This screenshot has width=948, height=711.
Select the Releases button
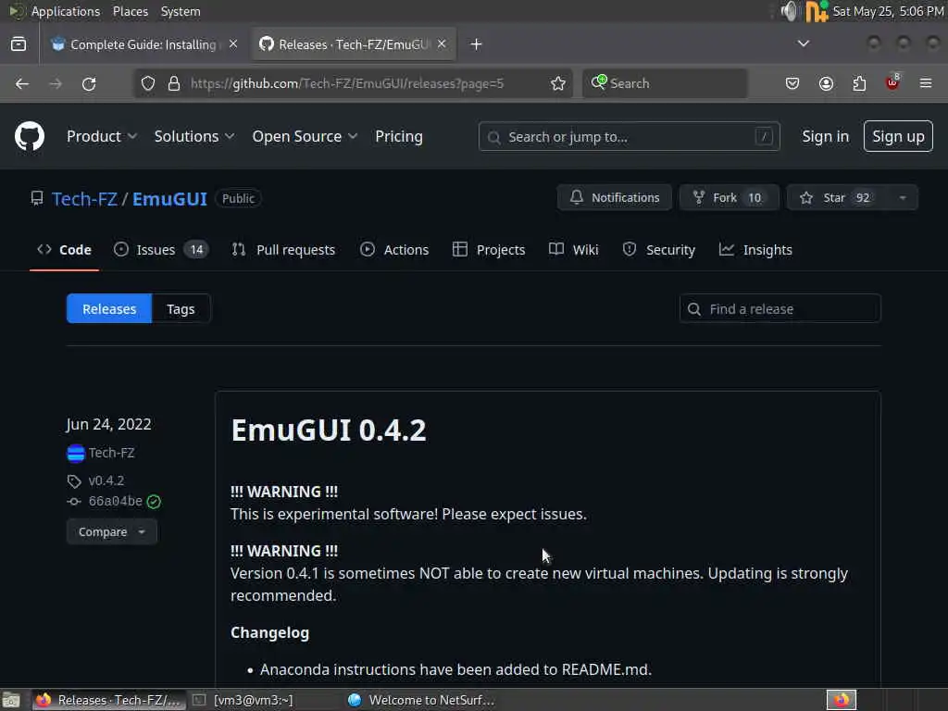[109, 309]
